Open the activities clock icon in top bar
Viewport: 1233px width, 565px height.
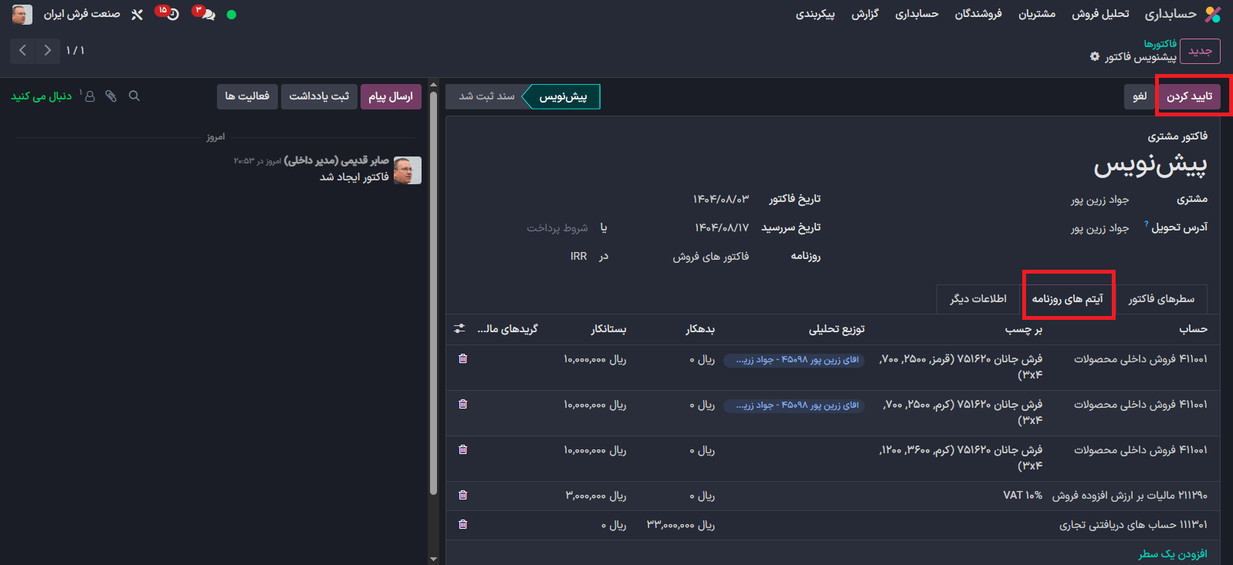[x=171, y=14]
